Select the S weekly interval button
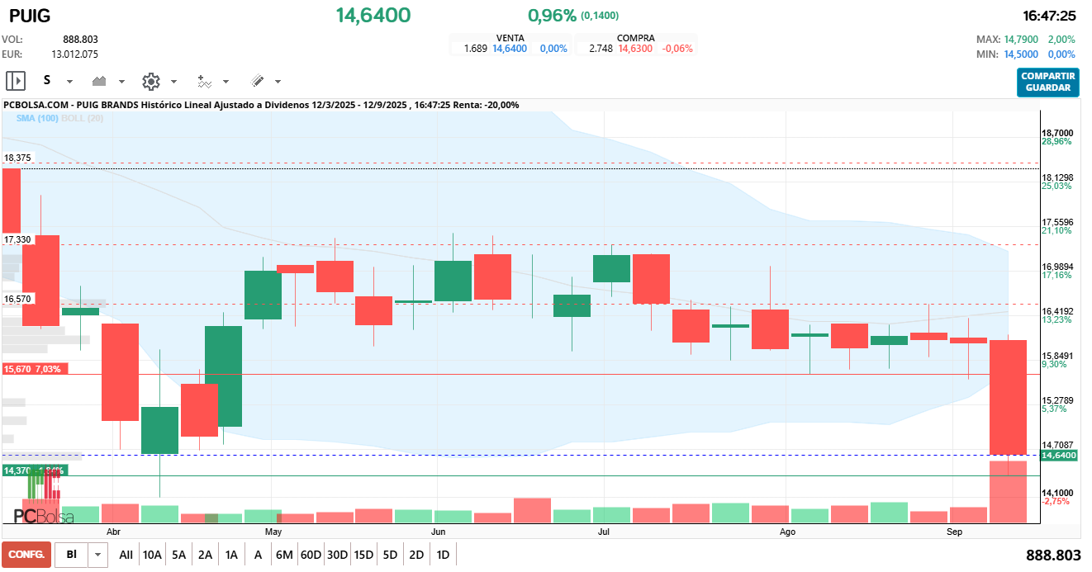Screen dimensions: 1092x572 click(47, 81)
